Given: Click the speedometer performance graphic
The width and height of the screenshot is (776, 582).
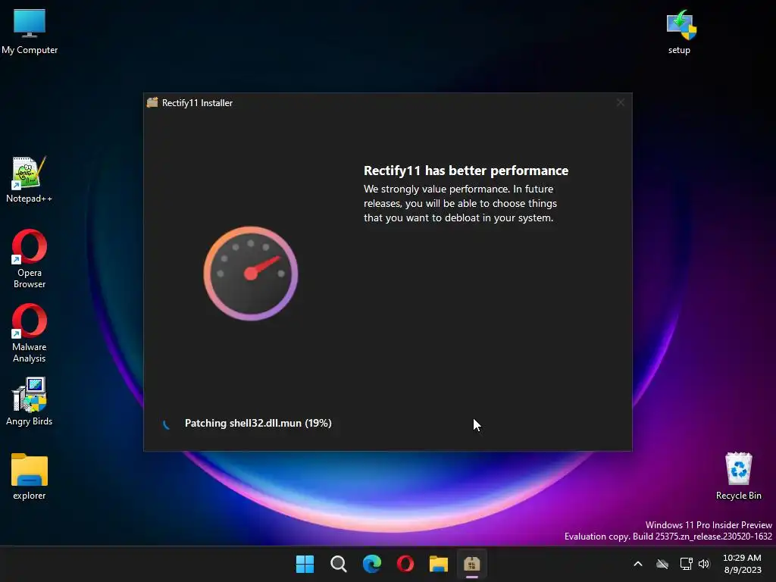Looking at the screenshot, I should [x=251, y=273].
